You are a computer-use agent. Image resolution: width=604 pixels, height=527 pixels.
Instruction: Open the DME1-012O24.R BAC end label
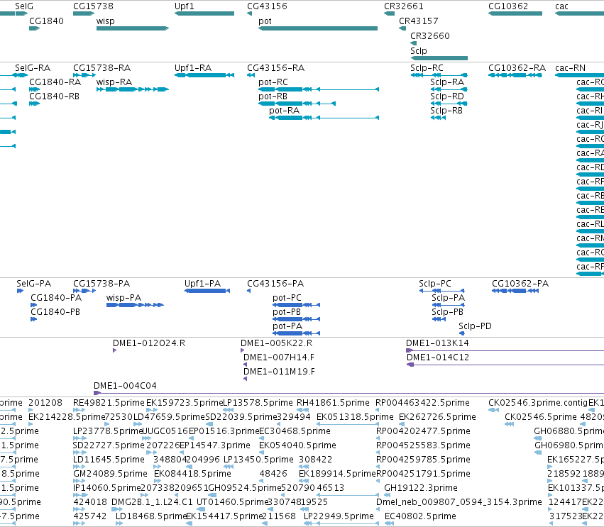(x=149, y=343)
